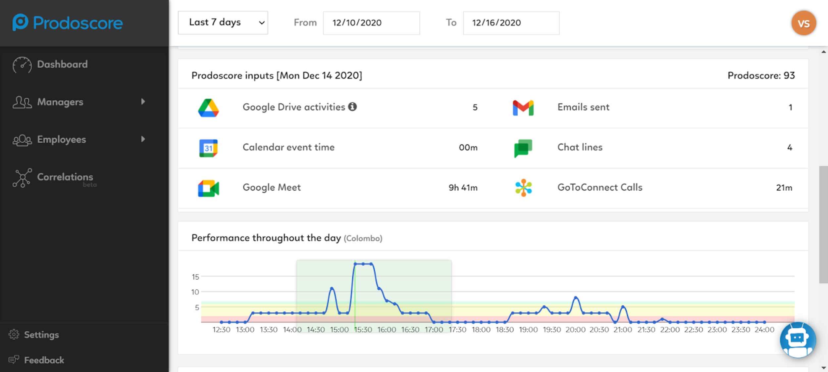Click Prodoscore inputs Mon Dec 14 heading
This screenshot has width=828, height=372.
pyautogui.click(x=277, y=75)
